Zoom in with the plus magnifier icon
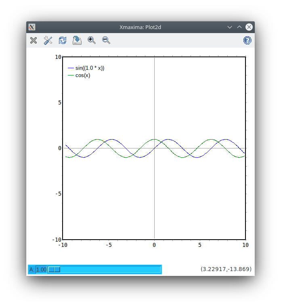Viewport: 281px width, 307px height. click(92, 40)
